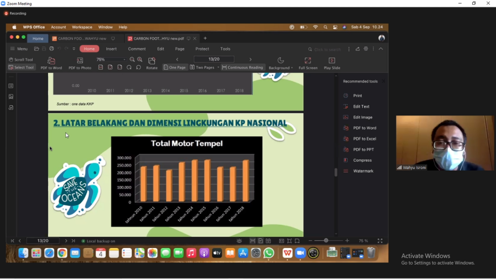Open Compress tool in Recommended tools
This screenshot has width=496, height=279.
click(362, 160)
